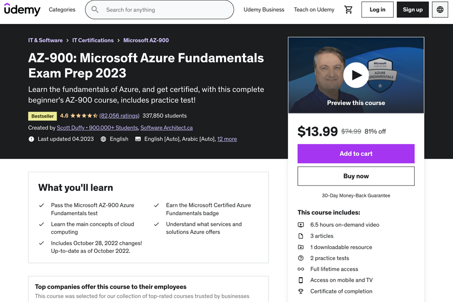This screenshot has height=302, width=453.
Task: Click the Certificate of completion text
Action: [x=341, y=291]
